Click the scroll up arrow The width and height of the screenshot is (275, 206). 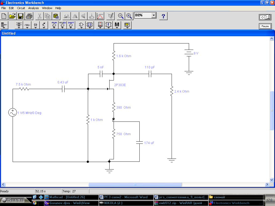[272, 39]
